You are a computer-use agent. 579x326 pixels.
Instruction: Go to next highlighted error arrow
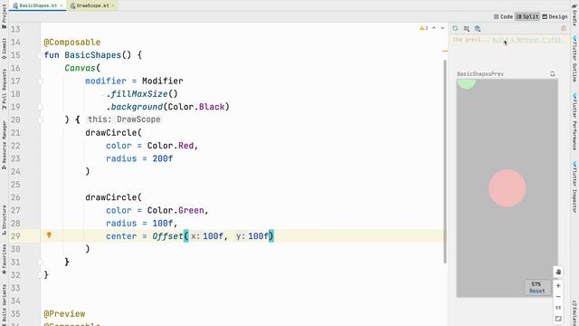click(x=442, y=28)
